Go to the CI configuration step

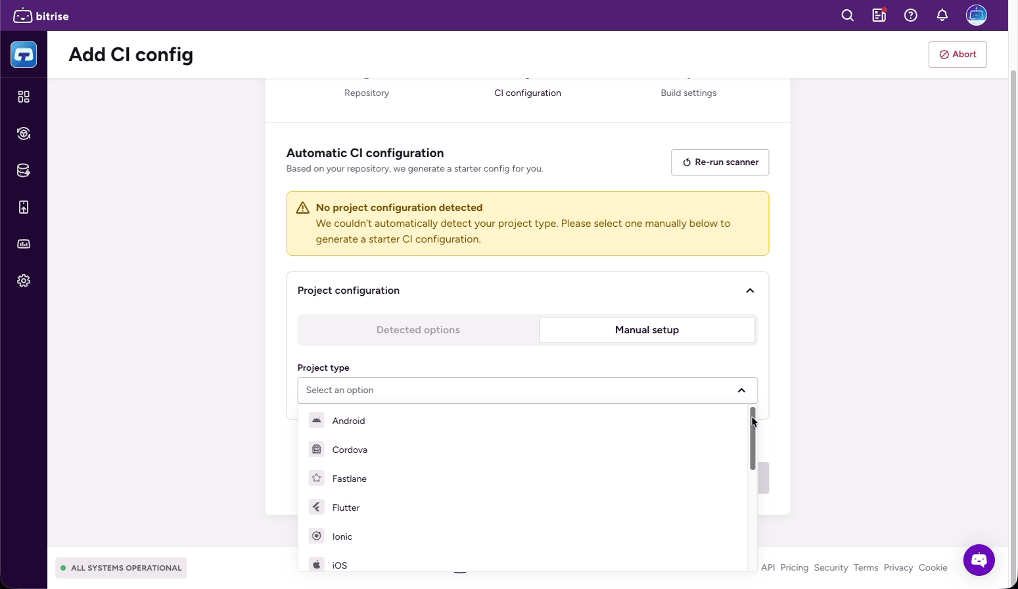528,93
